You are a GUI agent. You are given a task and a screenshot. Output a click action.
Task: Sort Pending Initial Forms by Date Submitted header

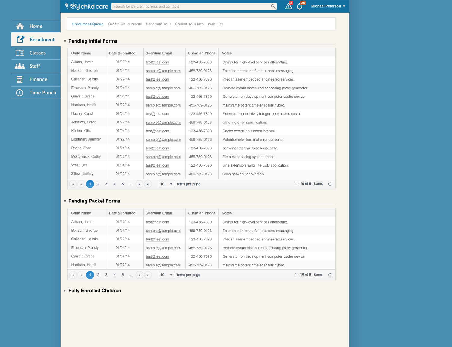(122, 53)
